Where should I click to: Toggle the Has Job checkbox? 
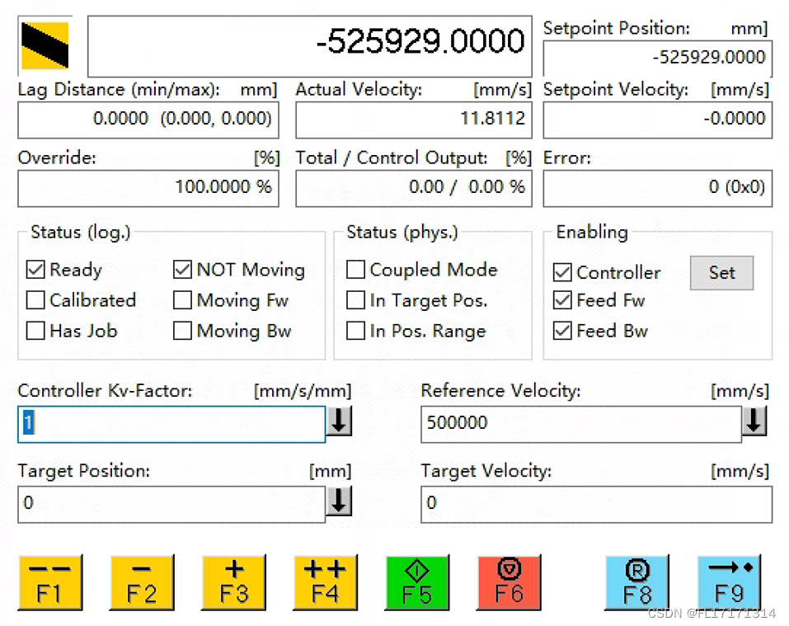[35, 331]
